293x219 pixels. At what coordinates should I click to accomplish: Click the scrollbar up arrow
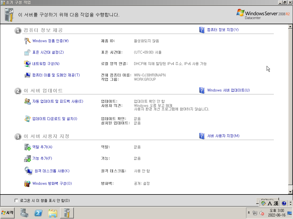[x=290, y=27]
